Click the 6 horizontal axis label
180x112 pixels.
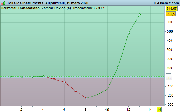[64, 110]
